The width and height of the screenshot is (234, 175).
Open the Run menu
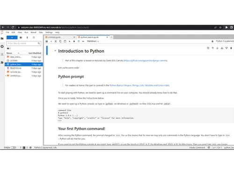tap(26, 32)
